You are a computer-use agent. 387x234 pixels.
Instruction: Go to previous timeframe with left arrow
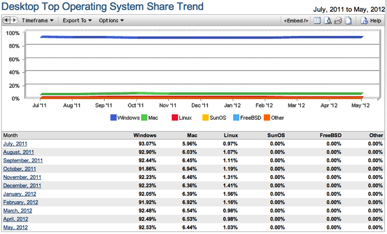pos(7,20)
